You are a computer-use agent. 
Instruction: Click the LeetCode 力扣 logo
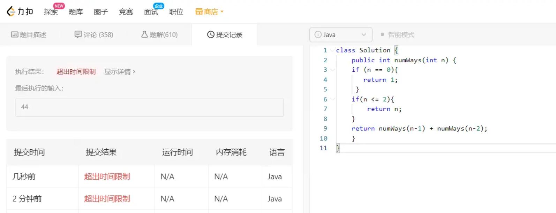(20, 11)
